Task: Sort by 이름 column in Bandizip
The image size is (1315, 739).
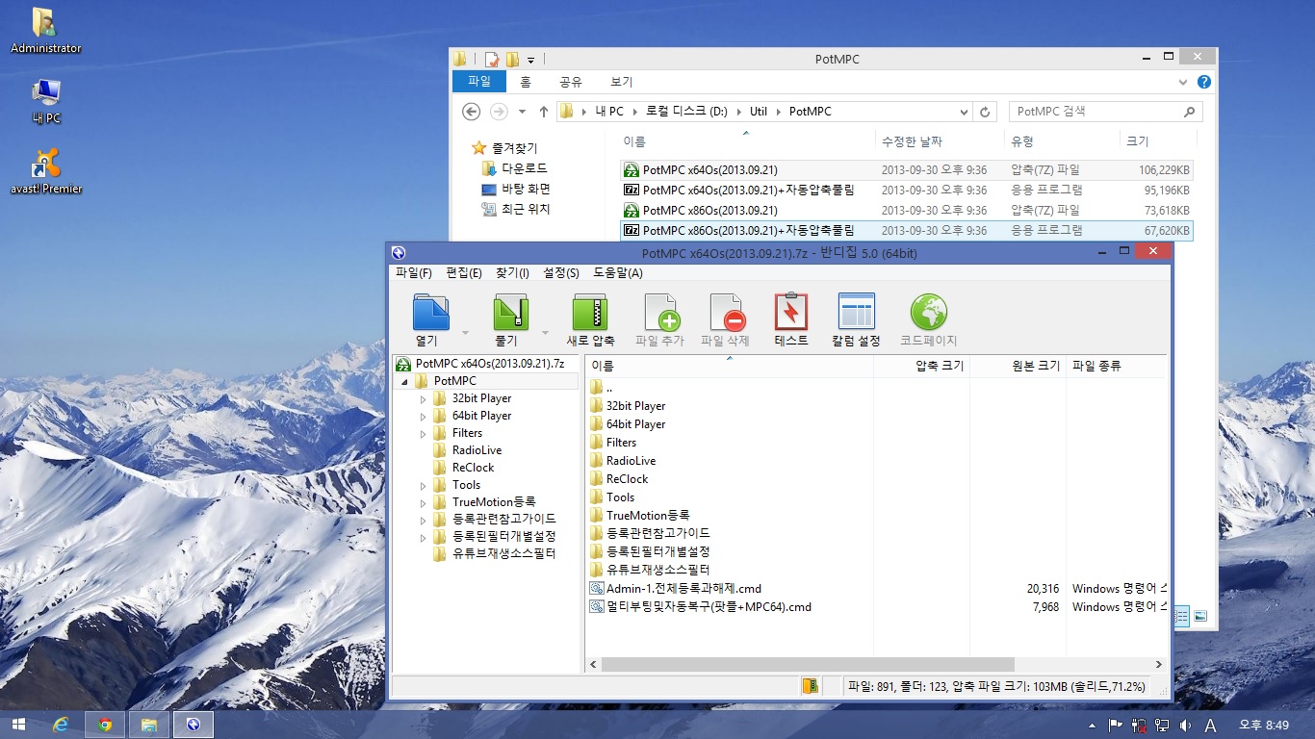Action: 729,366
